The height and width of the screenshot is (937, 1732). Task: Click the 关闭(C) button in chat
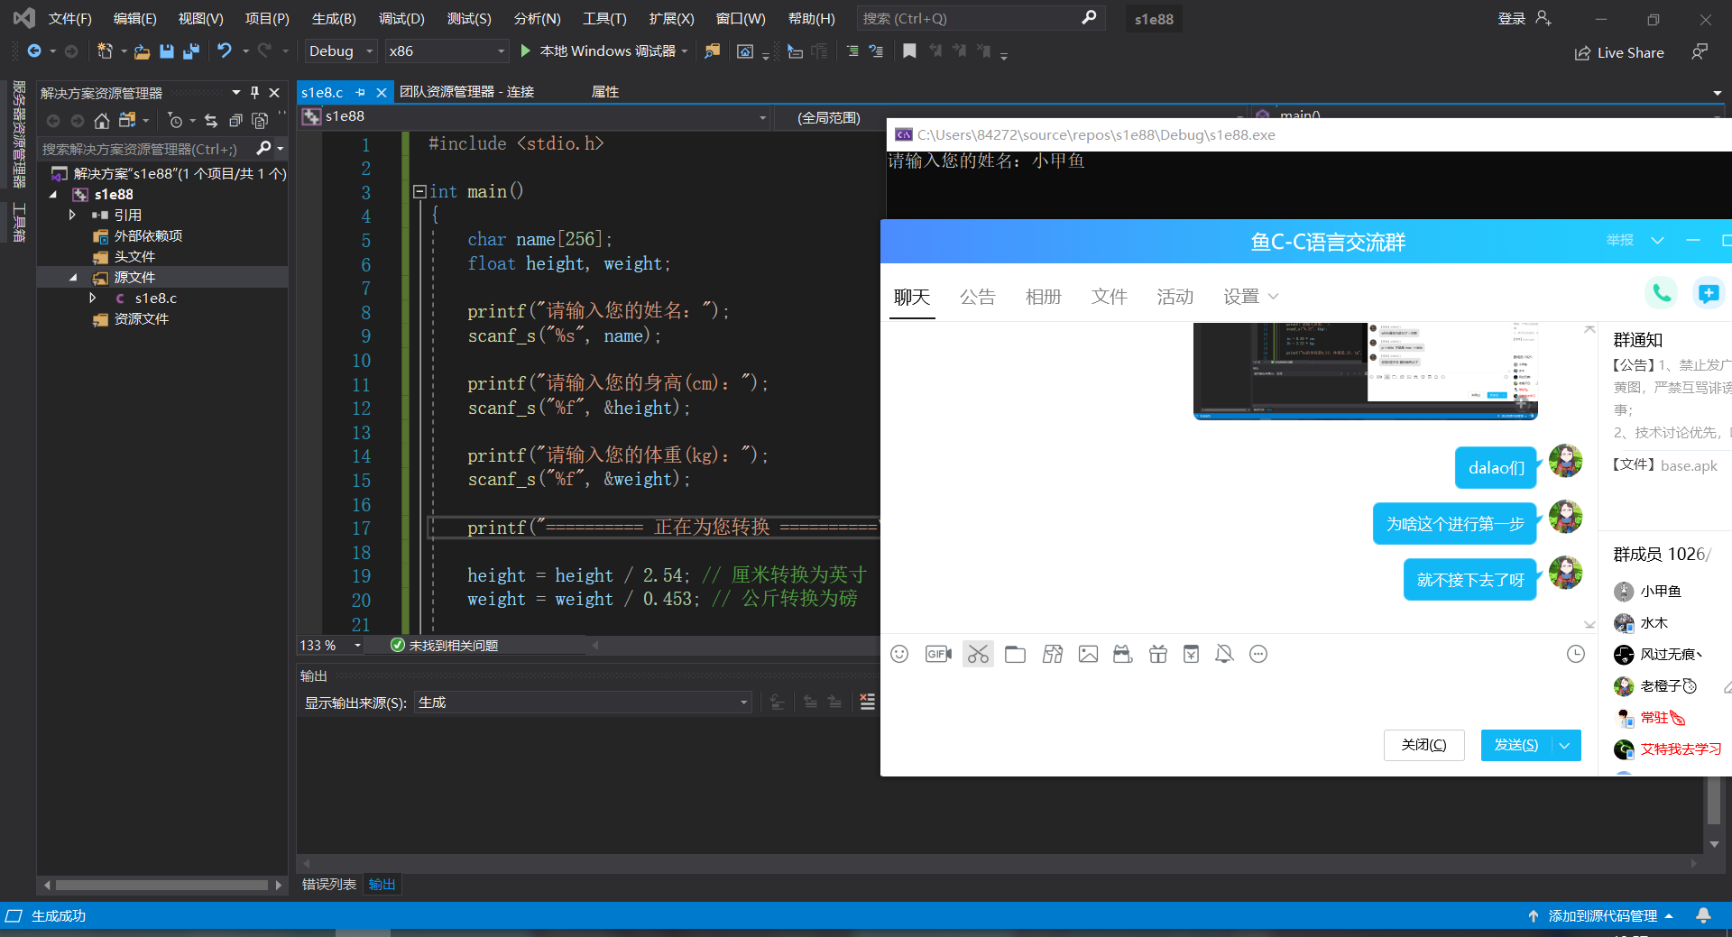pyautogui.click(x=1423, y=745)
